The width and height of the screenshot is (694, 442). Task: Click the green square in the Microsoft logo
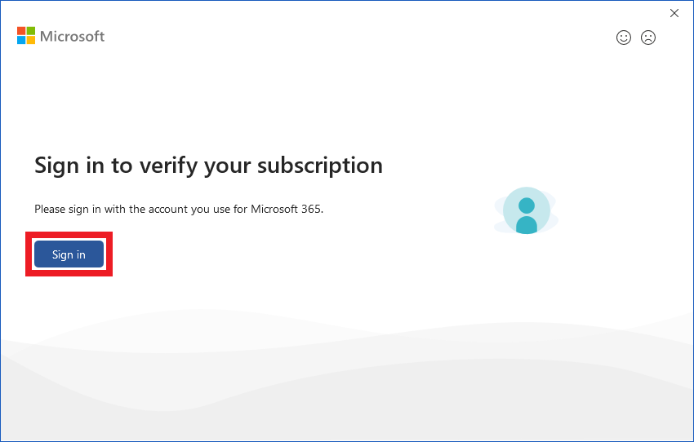(x=30, y=30)
